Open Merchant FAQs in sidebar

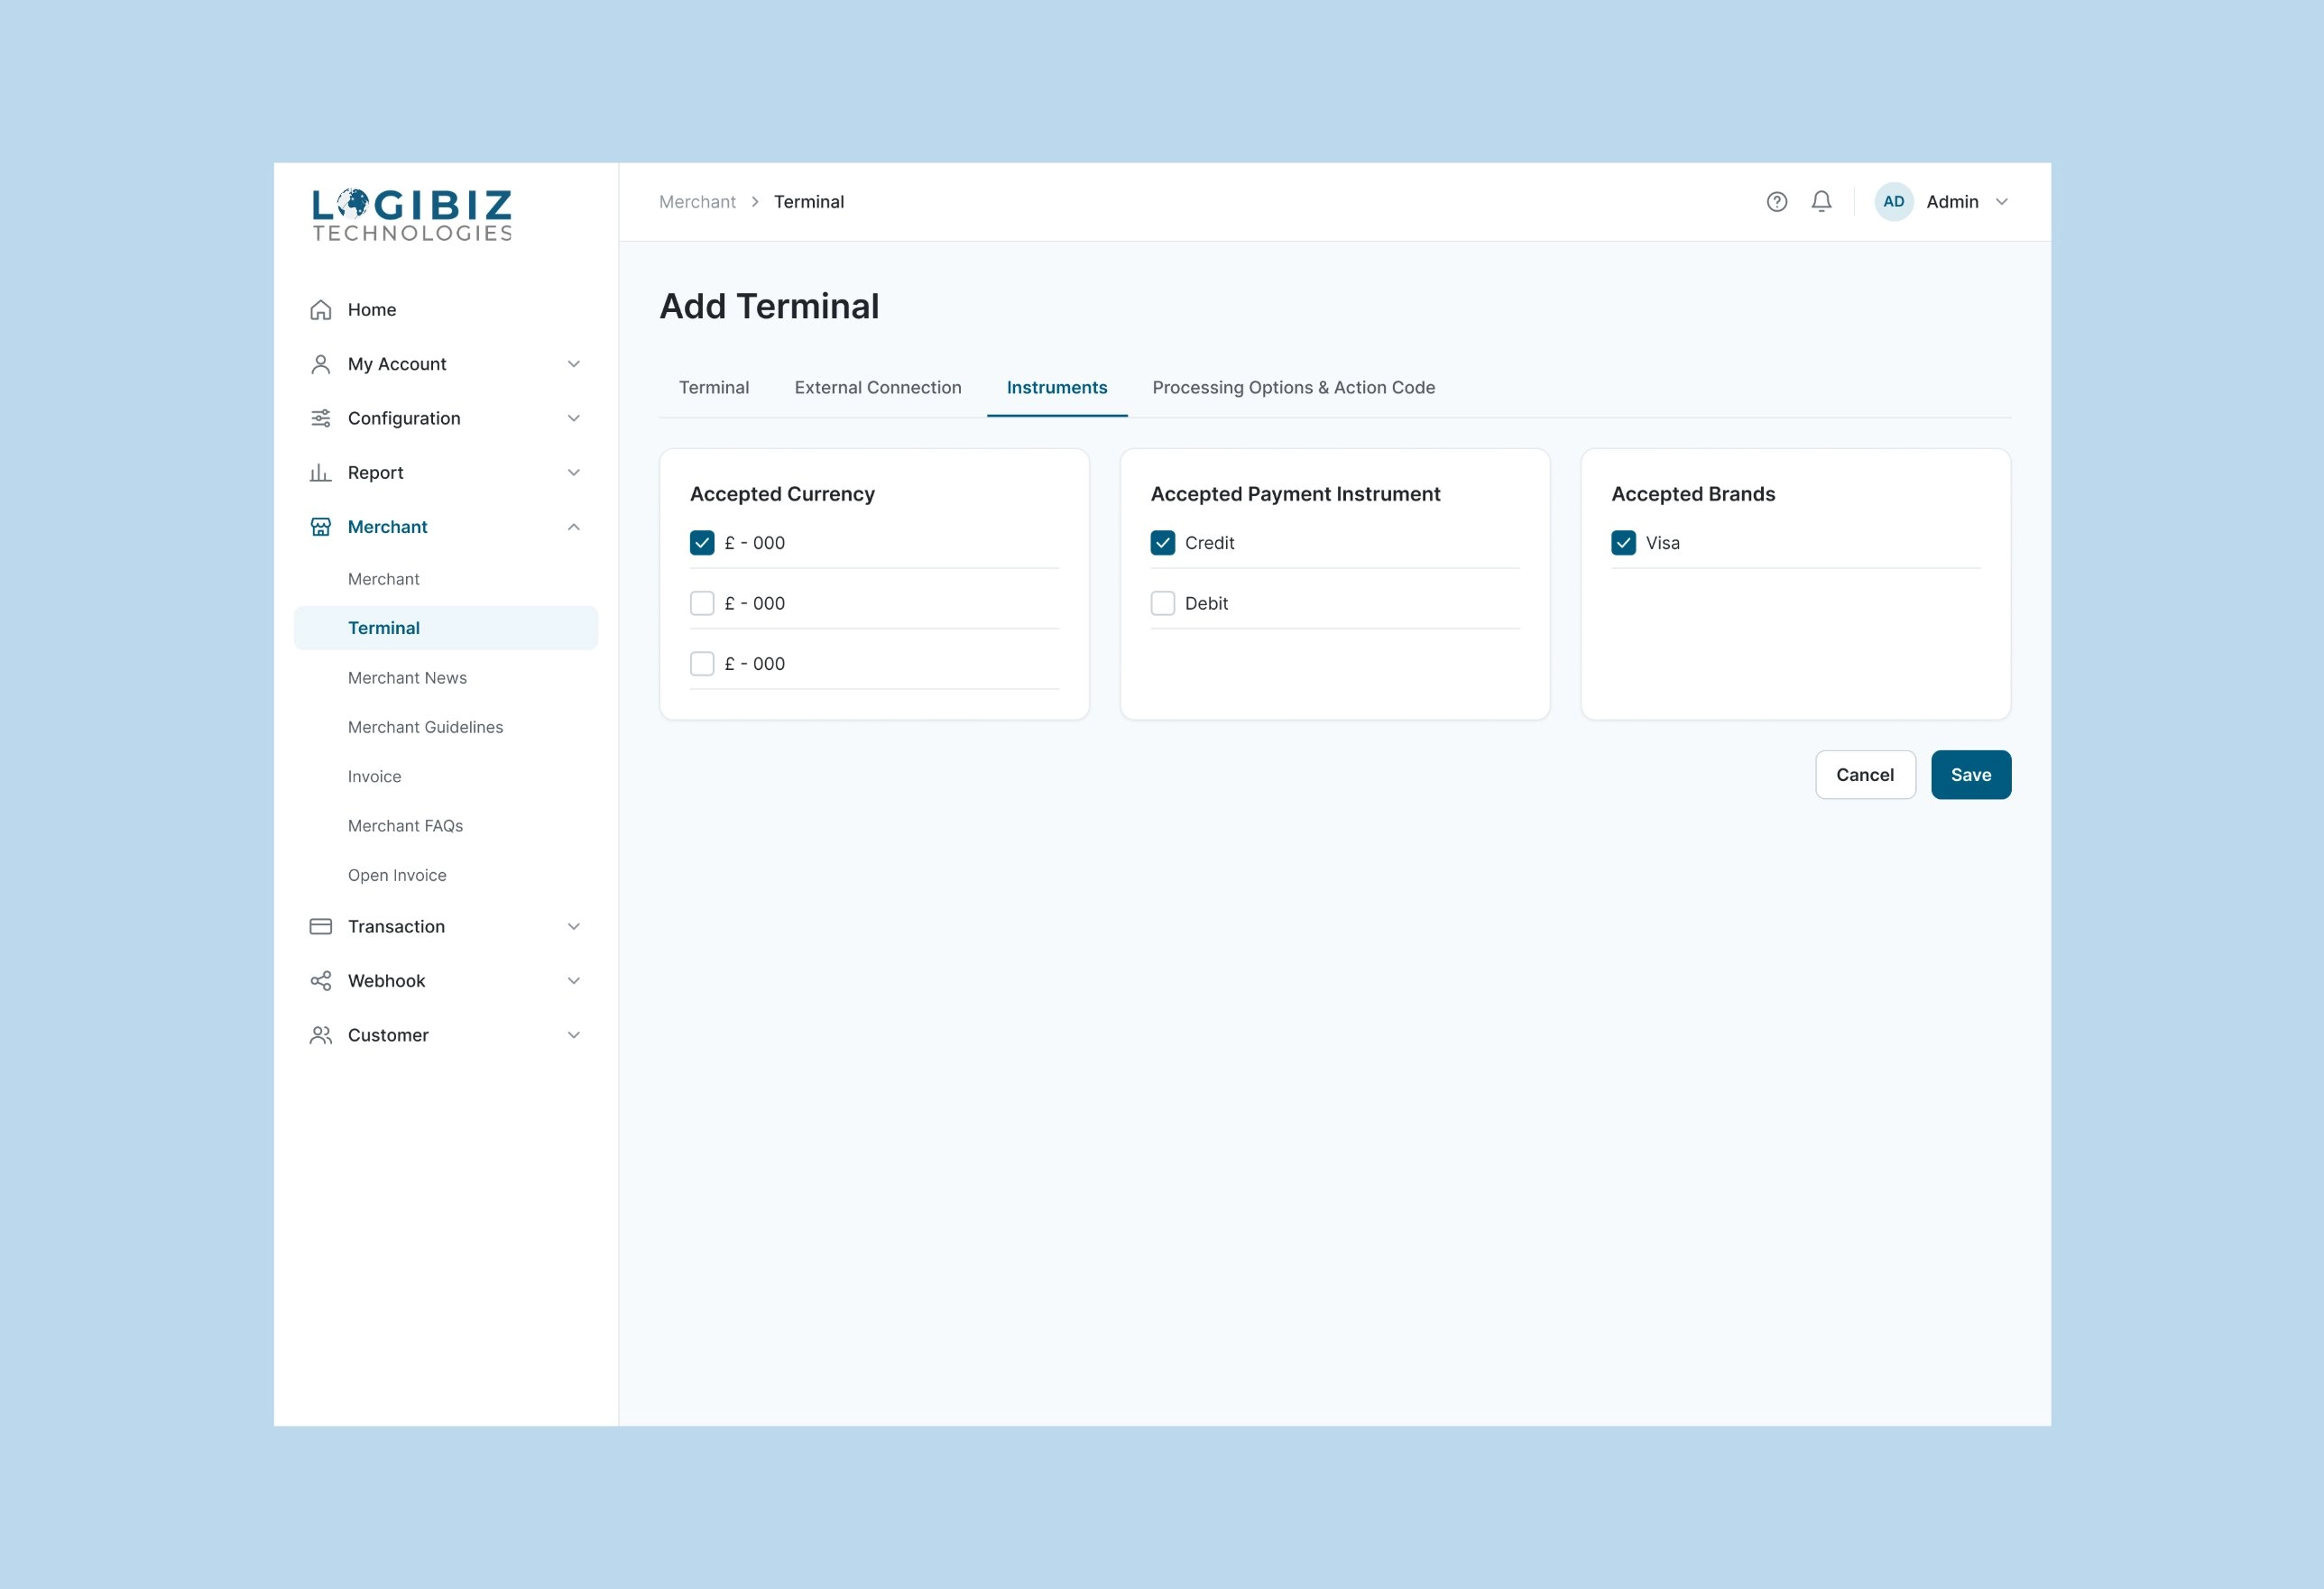[x=446, y=825]
